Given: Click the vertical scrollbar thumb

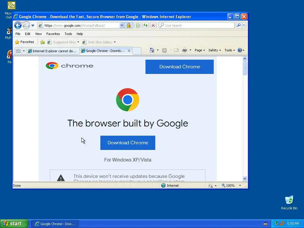Looking at the screenshot, I should [245, 68].
